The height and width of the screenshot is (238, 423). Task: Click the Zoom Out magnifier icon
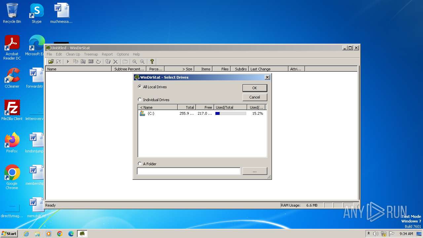tap(142, 61)
